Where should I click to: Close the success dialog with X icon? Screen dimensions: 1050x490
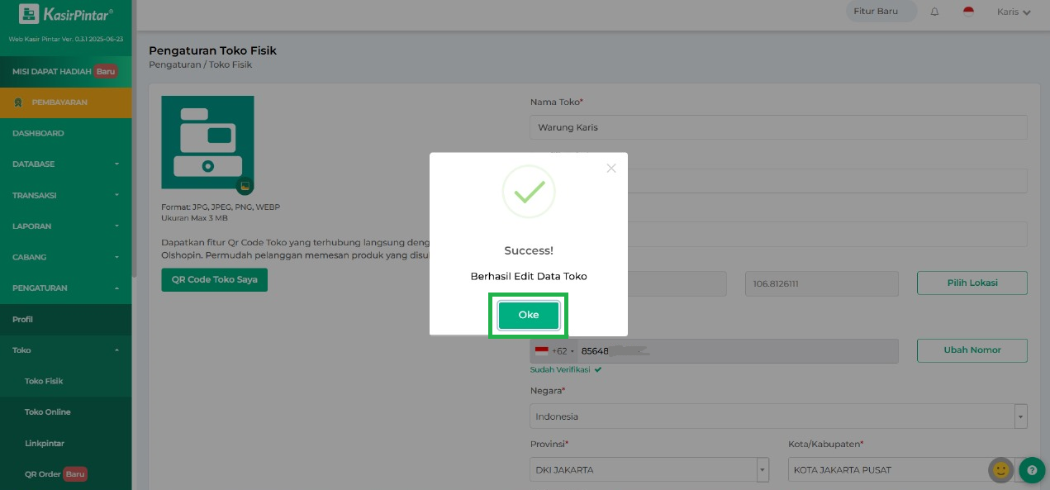click(611, 168)
